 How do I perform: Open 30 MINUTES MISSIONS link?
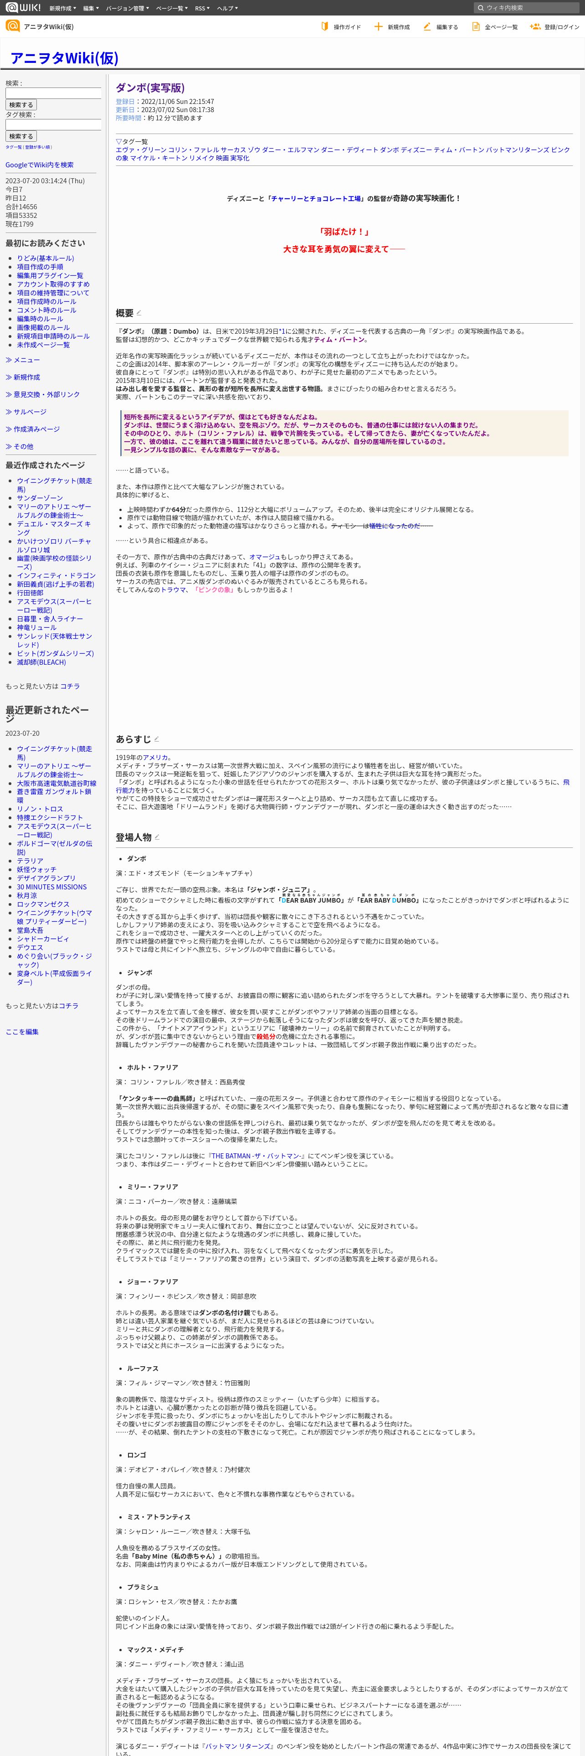(x=52, y=887)
